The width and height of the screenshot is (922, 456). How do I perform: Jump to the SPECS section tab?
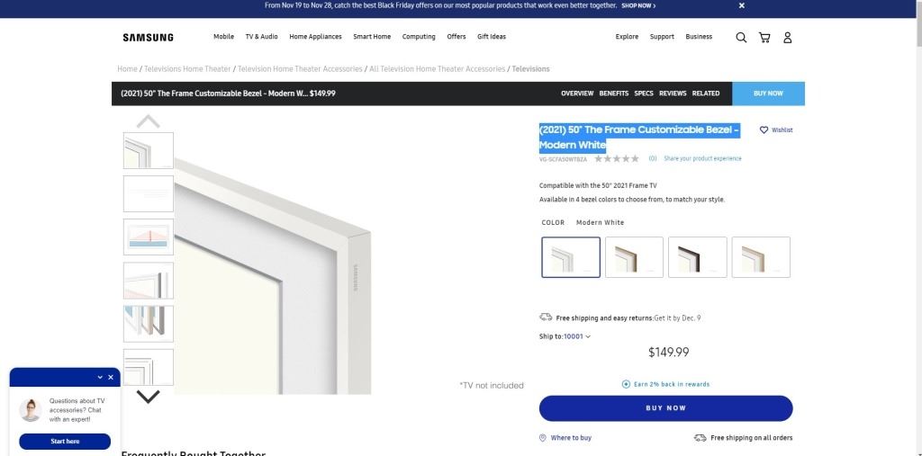click(644, 94)
